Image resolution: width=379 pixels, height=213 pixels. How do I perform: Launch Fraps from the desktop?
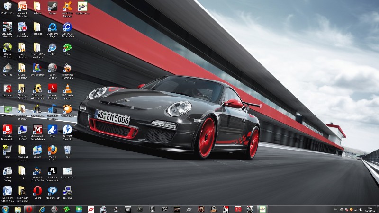tap(7, 151)
